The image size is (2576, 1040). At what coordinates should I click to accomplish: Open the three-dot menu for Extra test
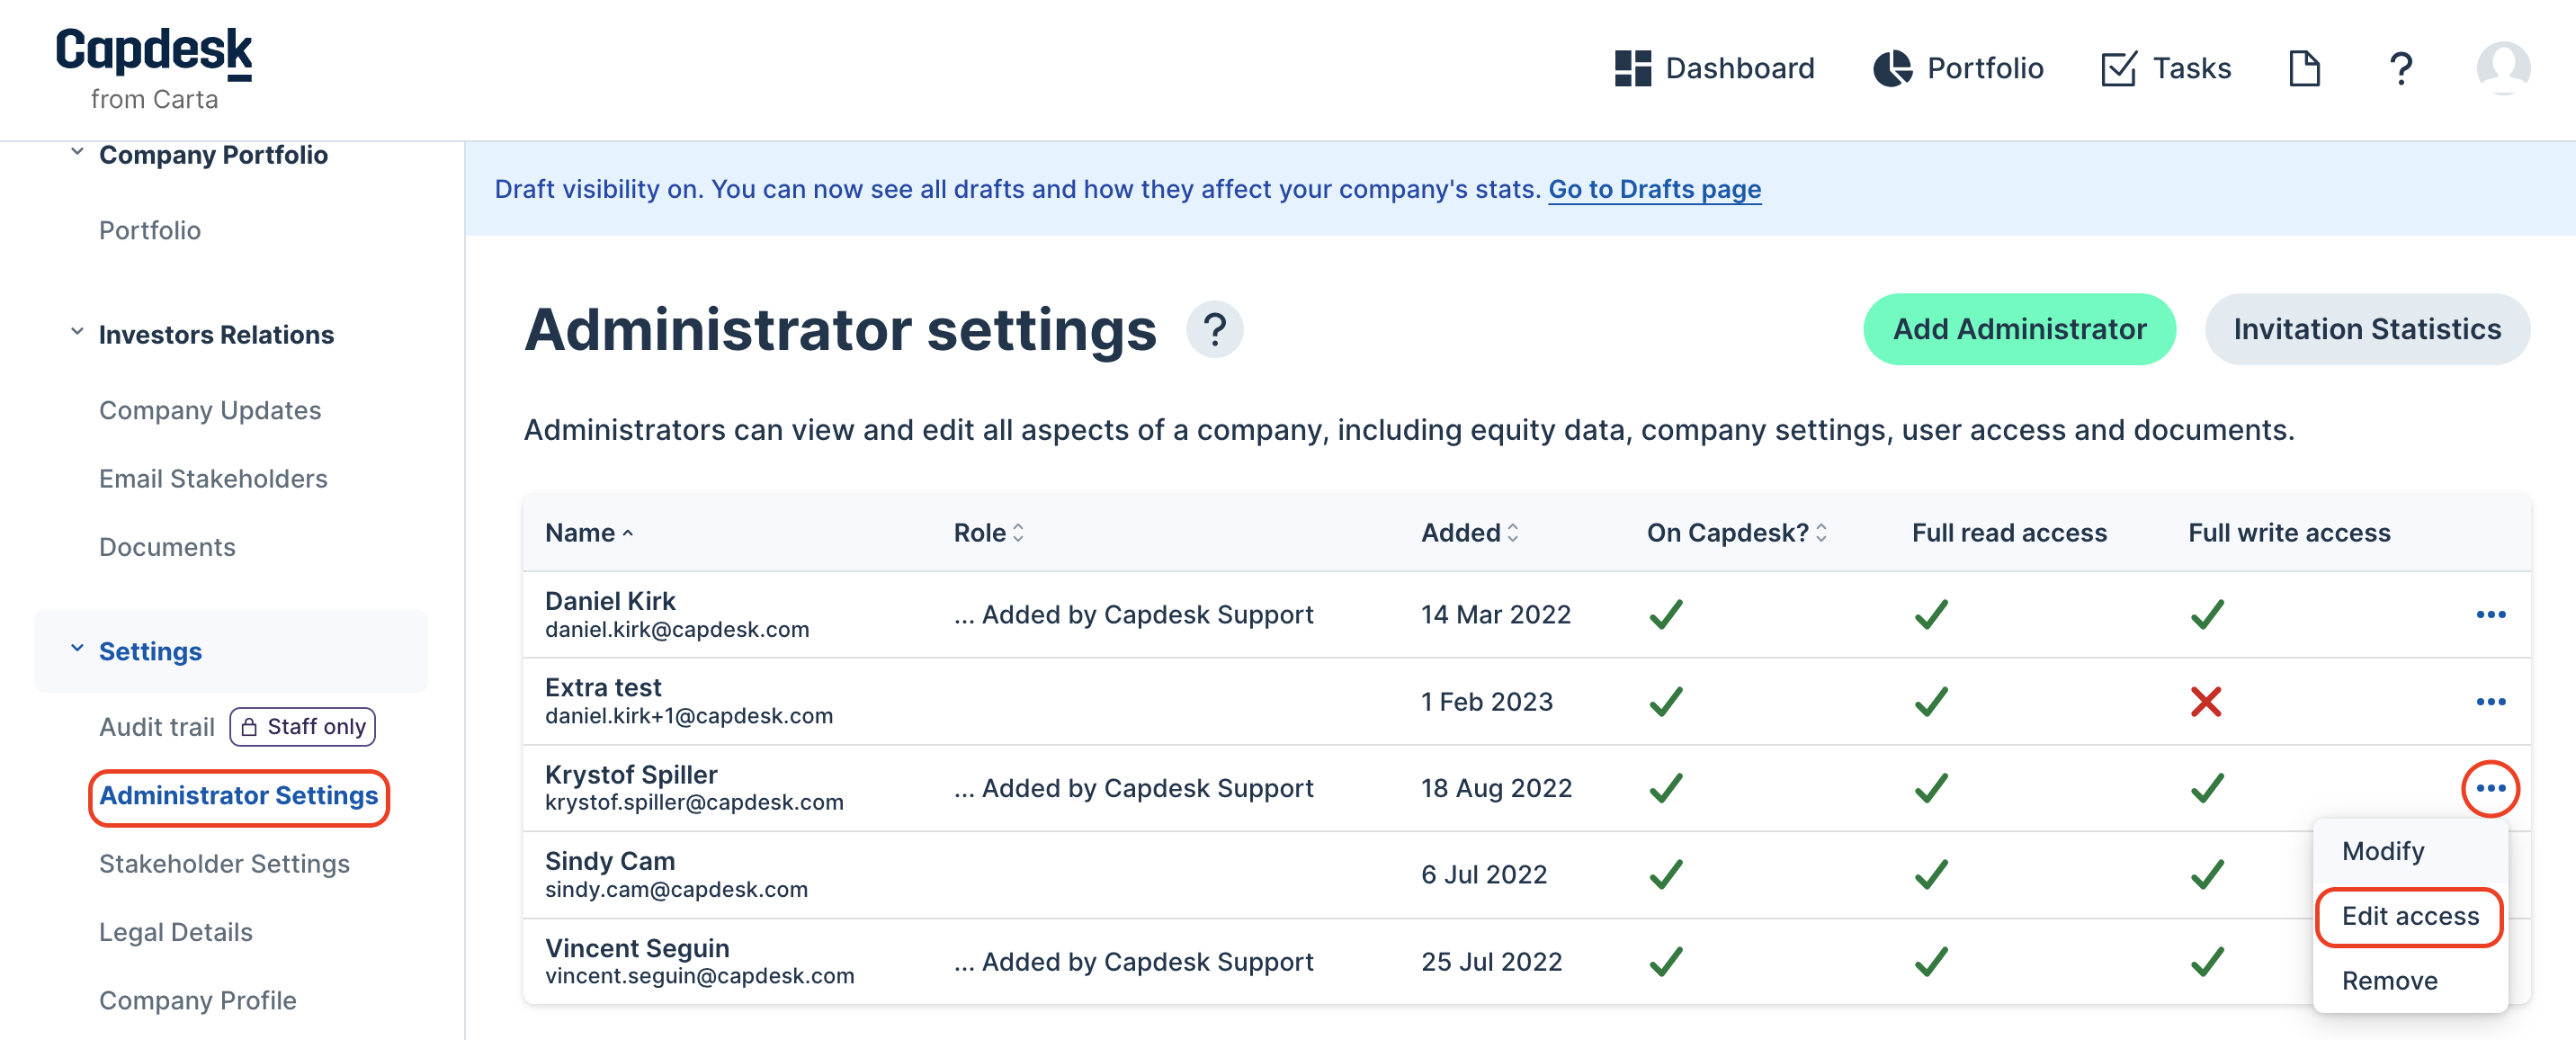point(2490,701)
